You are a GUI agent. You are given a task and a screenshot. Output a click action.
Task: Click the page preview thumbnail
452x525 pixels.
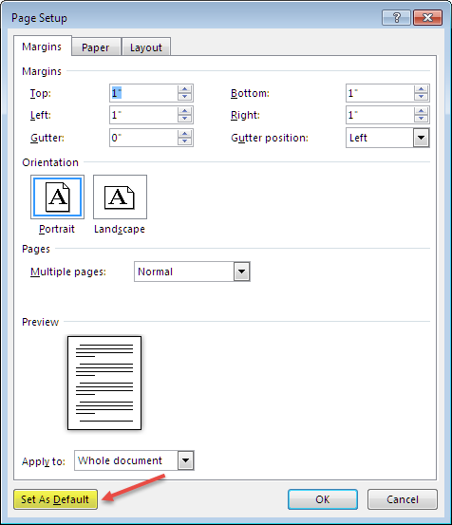104,383
